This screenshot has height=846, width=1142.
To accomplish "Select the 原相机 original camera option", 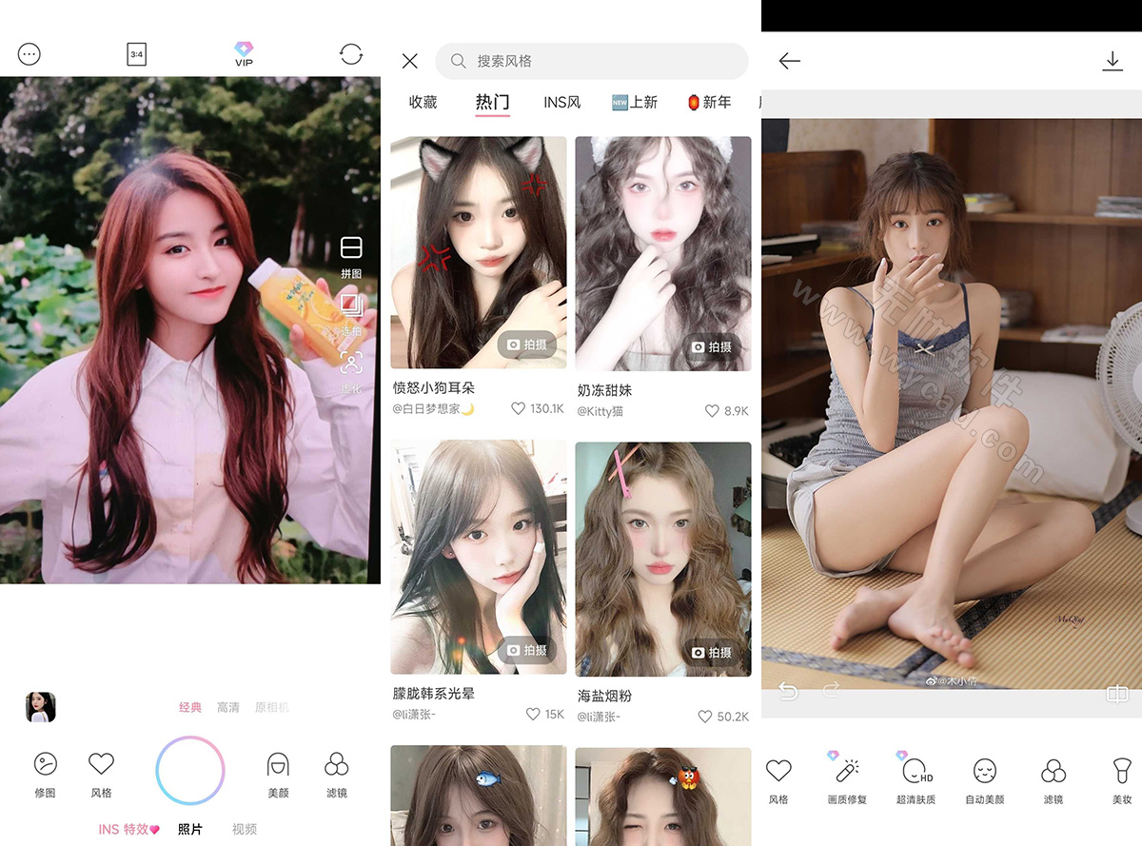I will [x=271, y=707].
